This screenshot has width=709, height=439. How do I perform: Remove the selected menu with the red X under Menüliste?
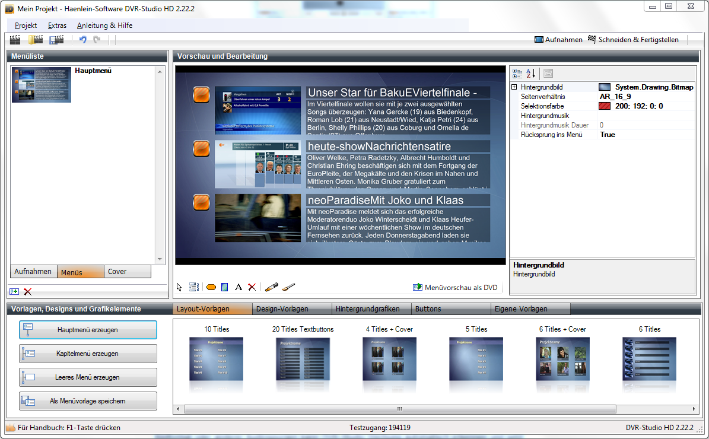(27, 292)
